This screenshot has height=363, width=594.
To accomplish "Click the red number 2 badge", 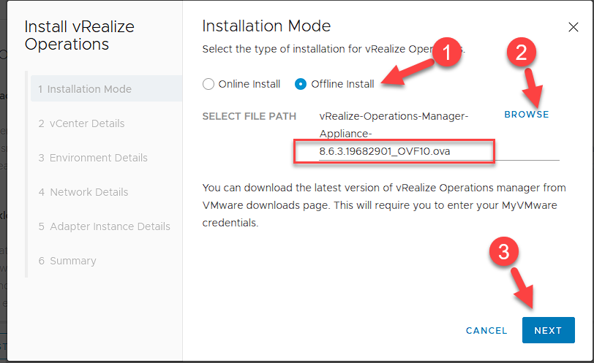I will click(x=521, y=52).
